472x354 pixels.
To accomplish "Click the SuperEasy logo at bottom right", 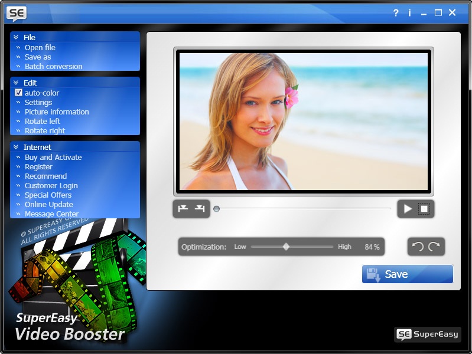I will [428, 334].
